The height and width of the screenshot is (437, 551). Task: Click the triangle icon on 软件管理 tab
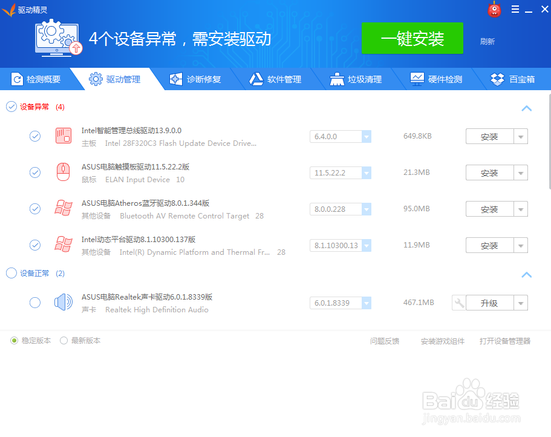click(256, 79)
